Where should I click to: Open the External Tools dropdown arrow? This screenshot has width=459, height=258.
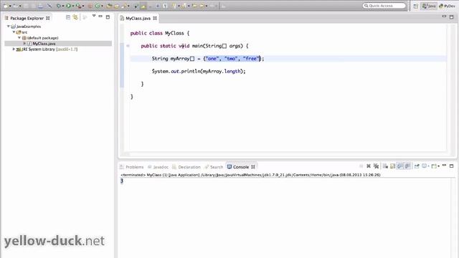[83, 6]
